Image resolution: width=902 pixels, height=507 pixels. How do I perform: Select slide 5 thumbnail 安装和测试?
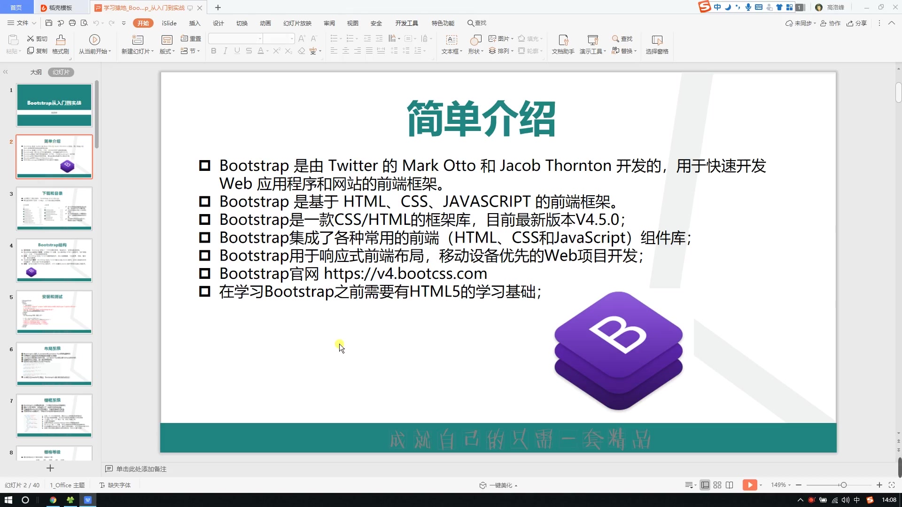coord(54,312)
